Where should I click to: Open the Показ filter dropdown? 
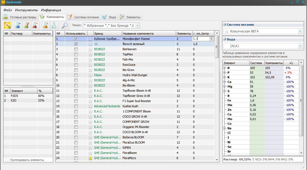137,25
